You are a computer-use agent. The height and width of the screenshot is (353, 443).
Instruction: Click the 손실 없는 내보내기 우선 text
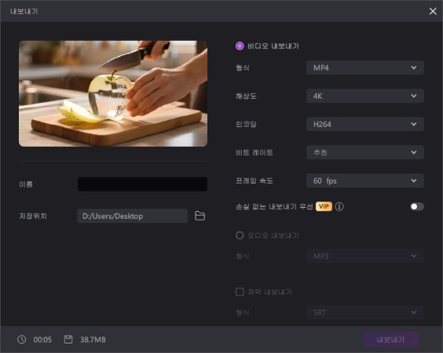(274, 206)
